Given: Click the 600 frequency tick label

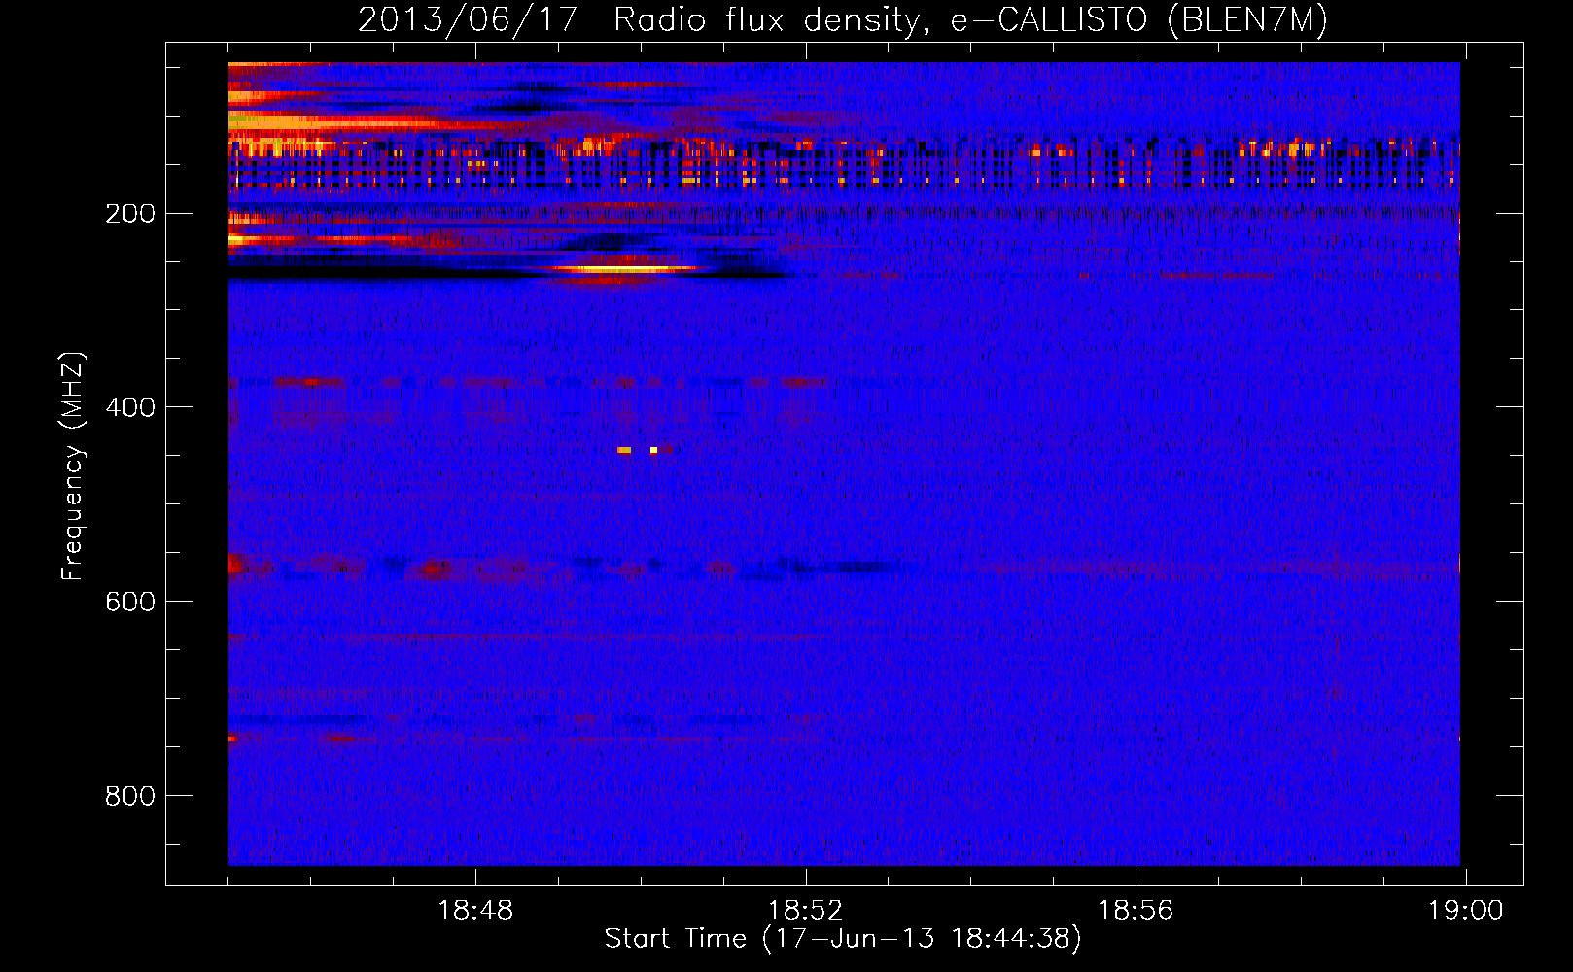Looking at the screenshot, I should click(x=130, y=602).
